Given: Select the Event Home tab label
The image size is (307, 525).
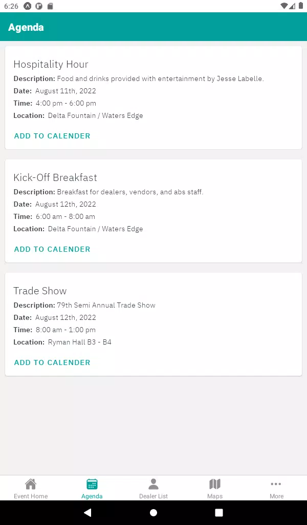Looking at the screenshot, I should tap(31, 496).
